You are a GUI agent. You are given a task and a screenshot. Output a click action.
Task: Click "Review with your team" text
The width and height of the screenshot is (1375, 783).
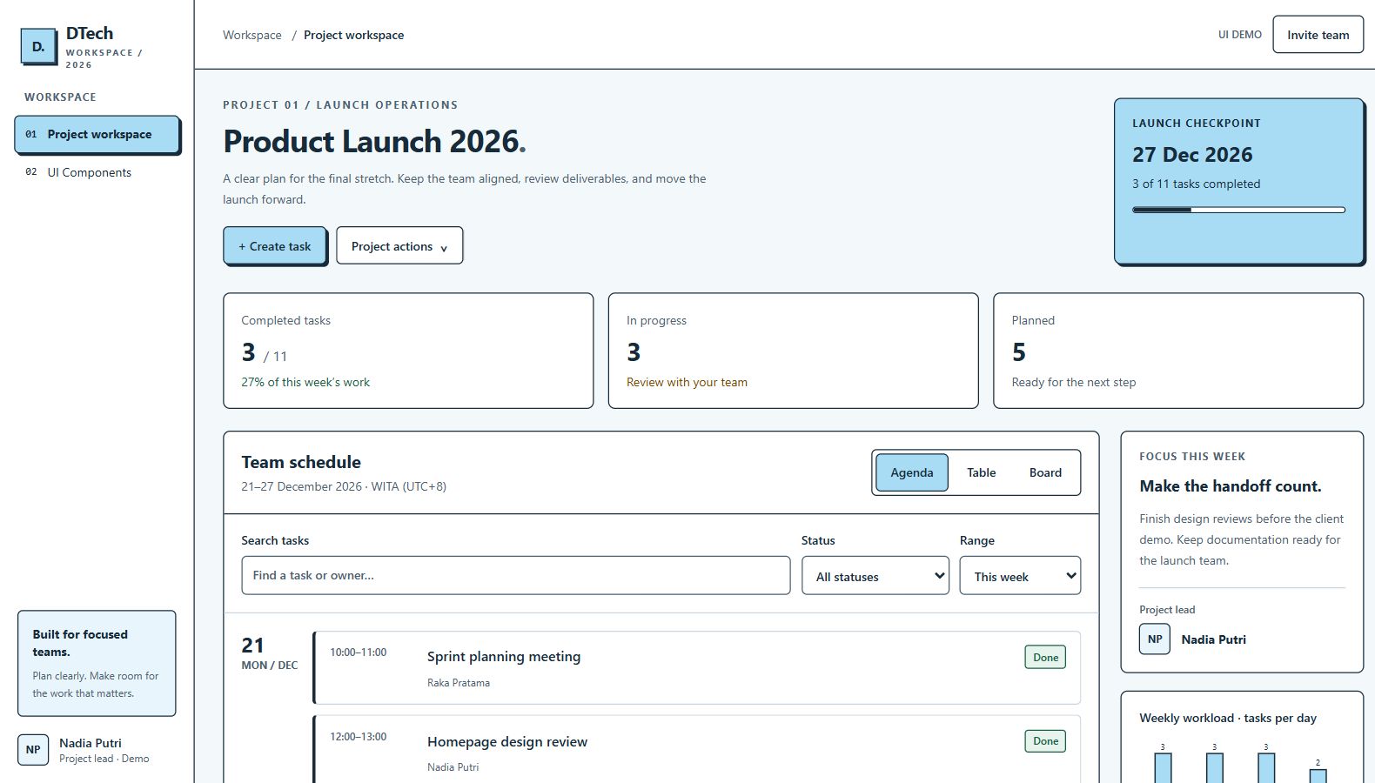point(687,382)
